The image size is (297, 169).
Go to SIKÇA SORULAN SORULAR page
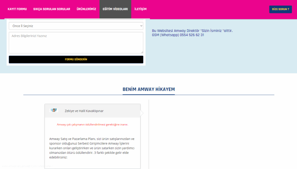coord(52,9)
